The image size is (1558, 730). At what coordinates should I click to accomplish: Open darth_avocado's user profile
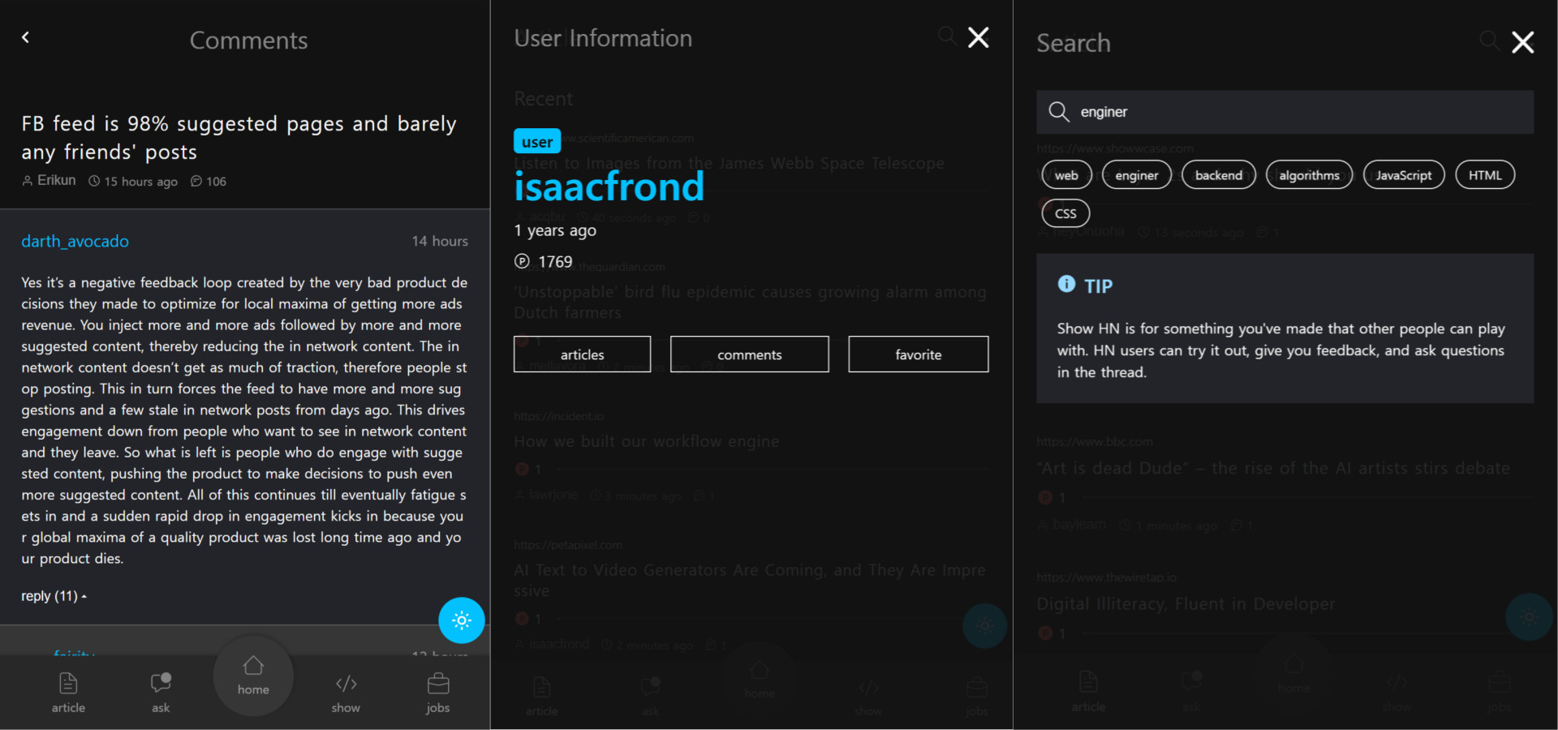[x=75, y=241]
